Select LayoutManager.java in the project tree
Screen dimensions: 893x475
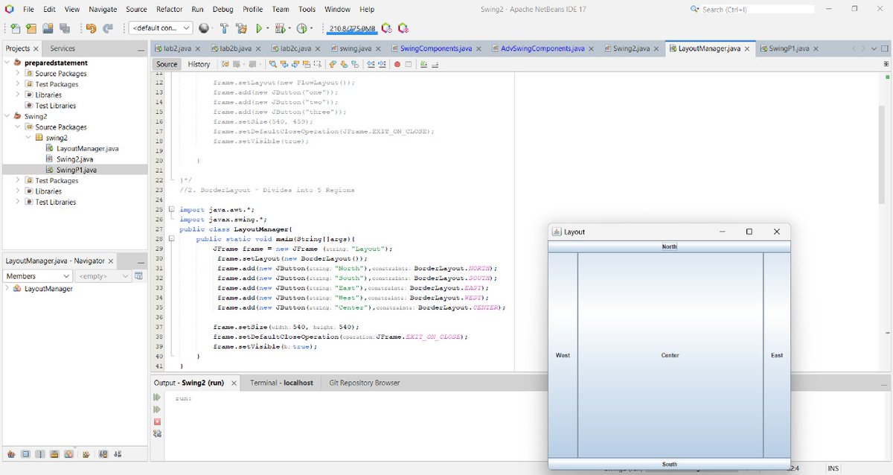coord(87,148)
